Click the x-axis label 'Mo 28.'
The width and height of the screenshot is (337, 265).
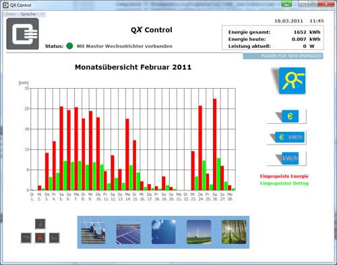230,196
